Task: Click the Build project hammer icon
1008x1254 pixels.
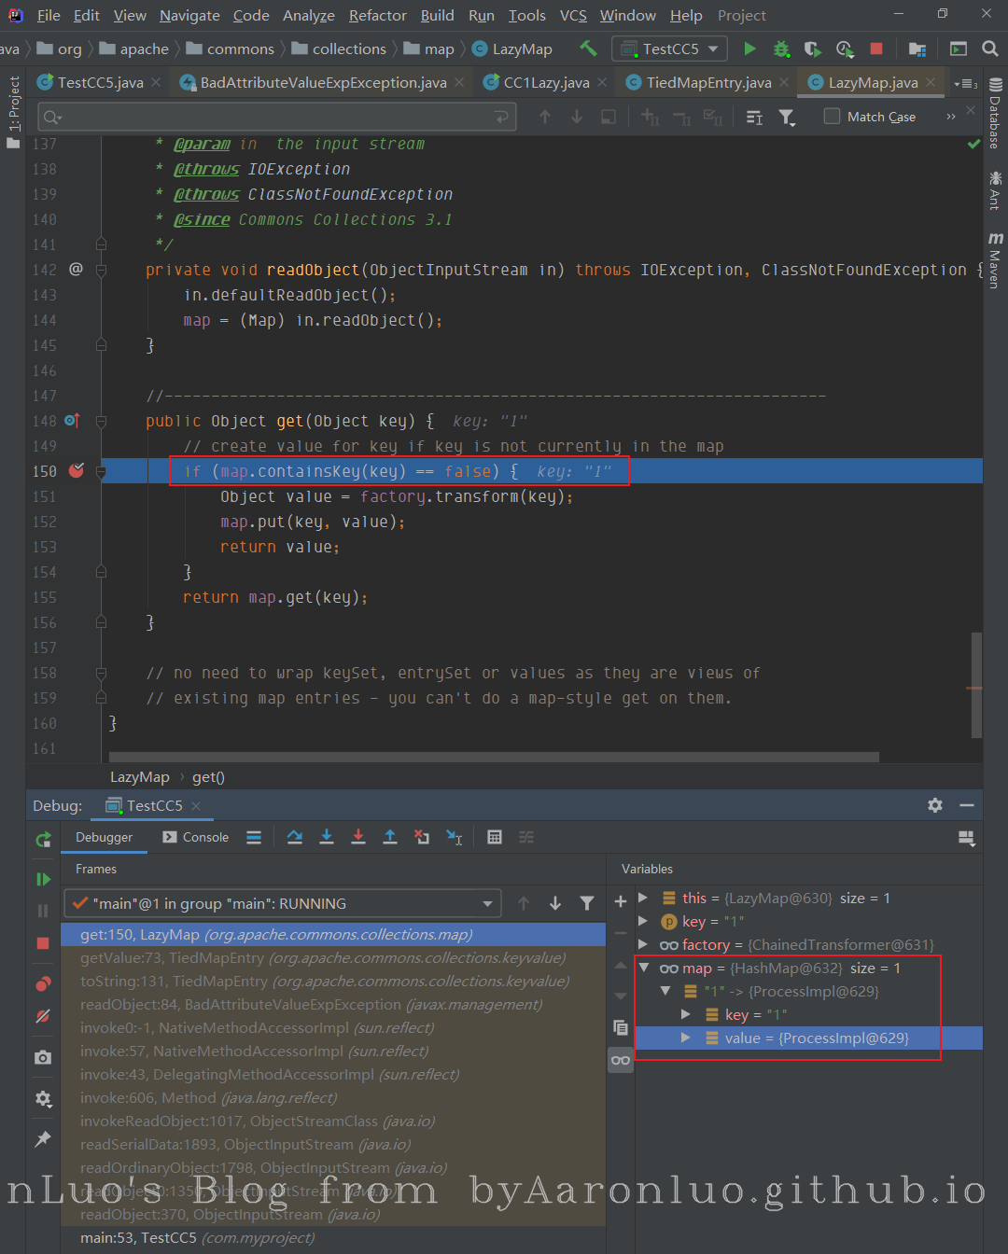Action: (588, 49)
